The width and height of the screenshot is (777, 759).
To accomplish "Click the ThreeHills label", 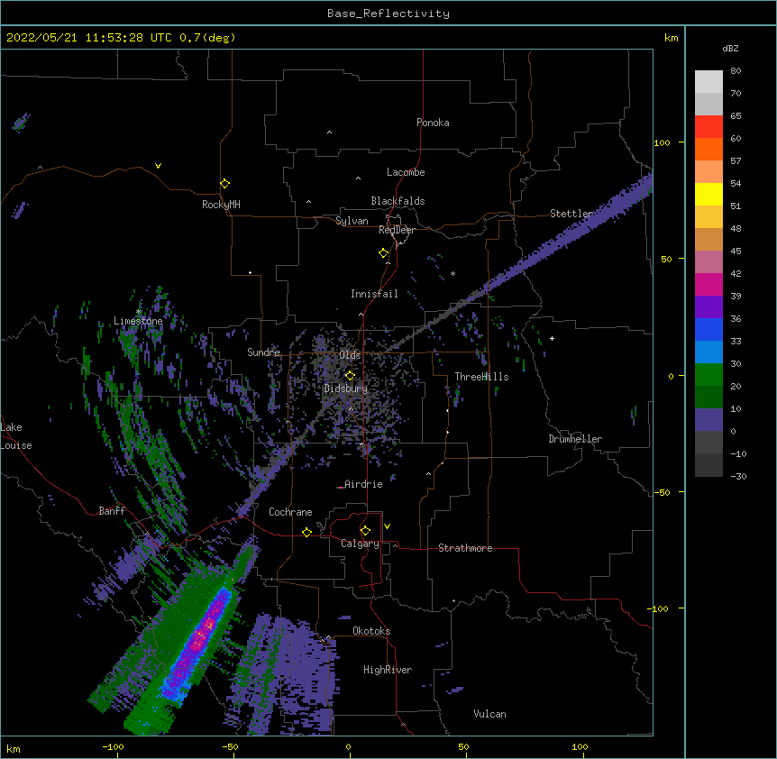I will (481, 377).
